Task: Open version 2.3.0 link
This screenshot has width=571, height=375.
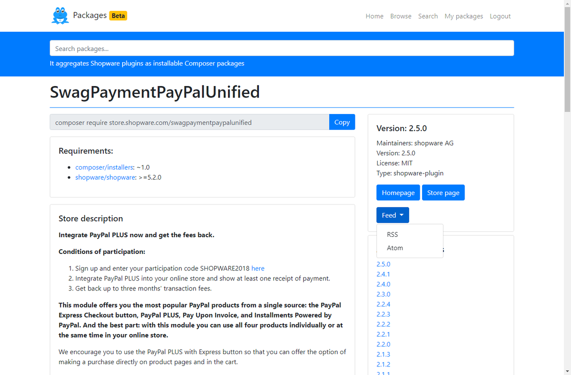Action: tap(383, 294)
